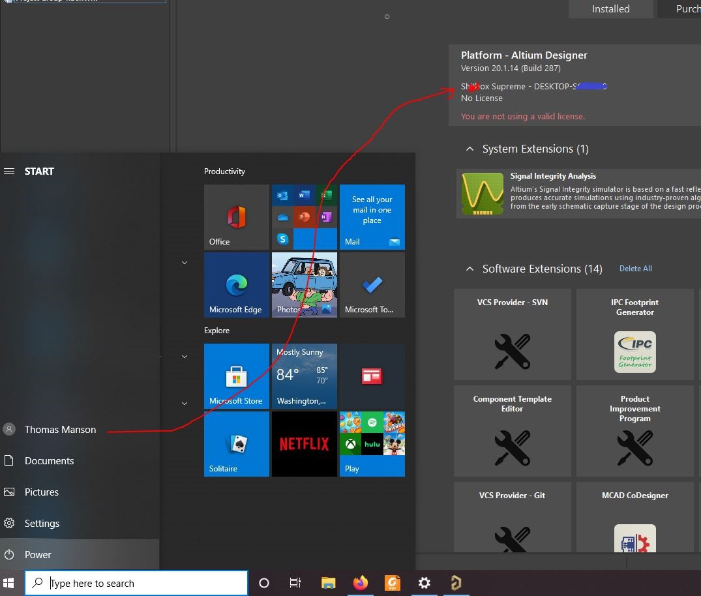701x596 pixels.
Task: Expand the Start menu hamburger
Action: point(9,171)
